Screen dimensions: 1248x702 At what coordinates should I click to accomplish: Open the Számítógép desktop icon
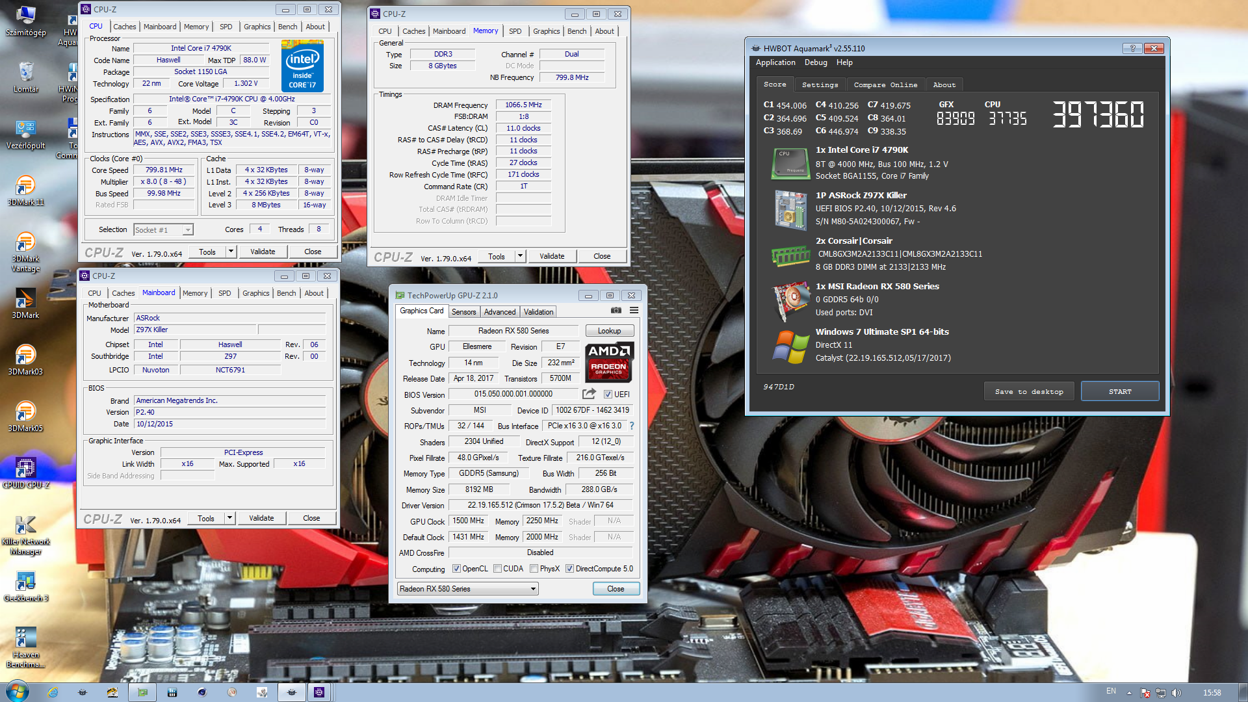[26, 21]
